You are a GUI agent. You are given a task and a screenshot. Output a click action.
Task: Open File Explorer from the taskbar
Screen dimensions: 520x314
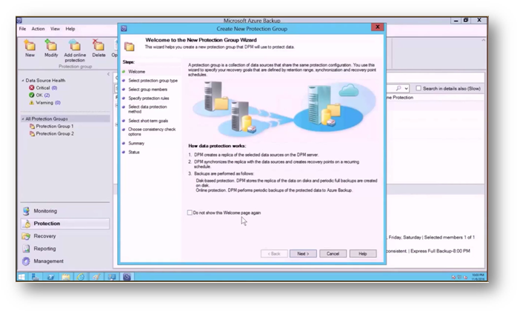tap(66, 277)
